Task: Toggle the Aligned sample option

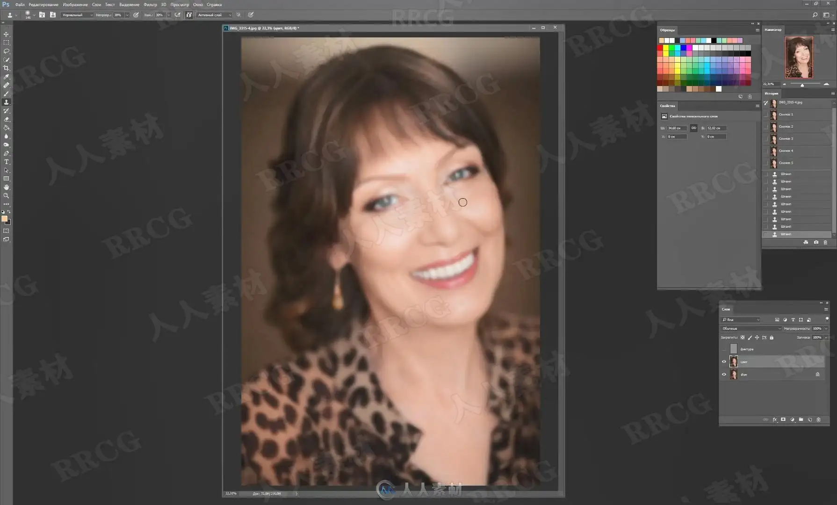Action: 189,15
